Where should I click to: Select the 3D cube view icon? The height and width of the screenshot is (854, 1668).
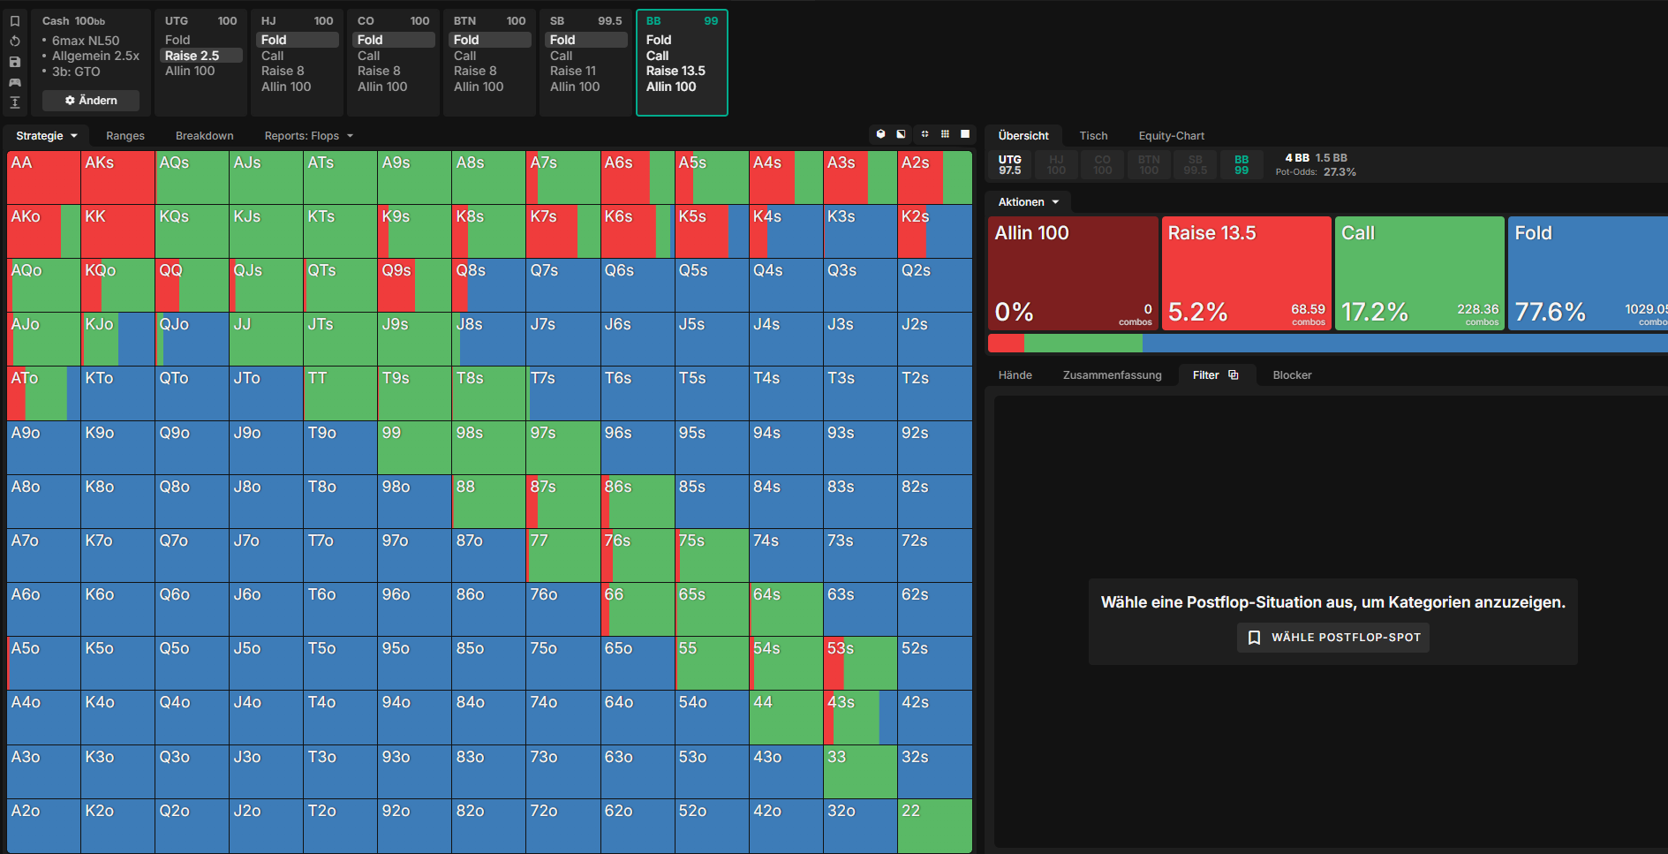(x=880, y=134)
